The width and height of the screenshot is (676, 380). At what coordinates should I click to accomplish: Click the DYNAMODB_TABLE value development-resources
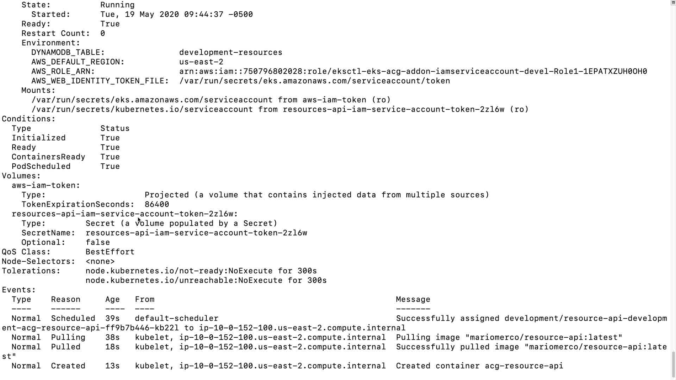click(231, 52)
